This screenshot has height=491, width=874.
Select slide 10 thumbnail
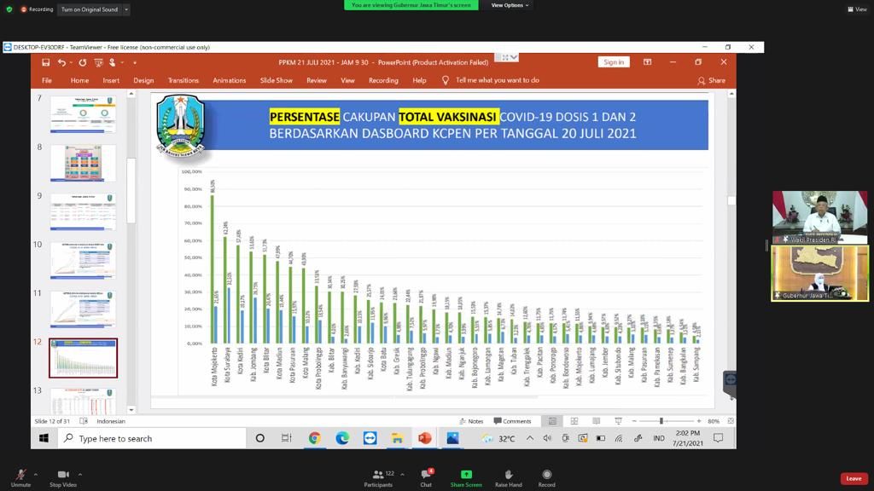coord(83,260)
